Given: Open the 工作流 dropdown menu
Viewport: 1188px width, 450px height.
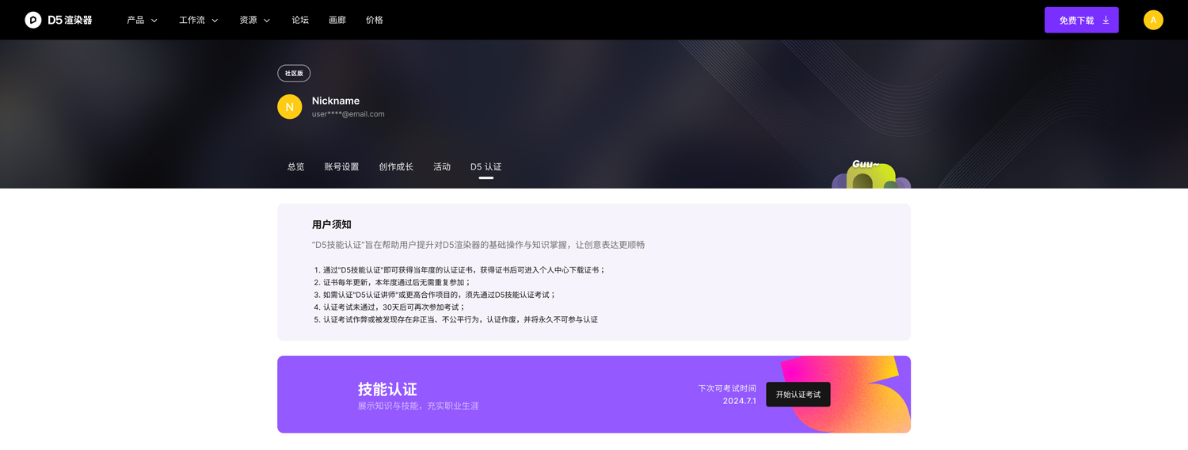Looking at the screenshot, I should (198, 20).
